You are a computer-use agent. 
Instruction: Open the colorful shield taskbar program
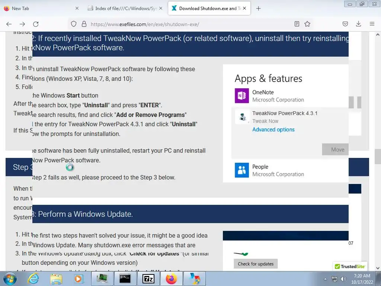(x=194, y=279)
